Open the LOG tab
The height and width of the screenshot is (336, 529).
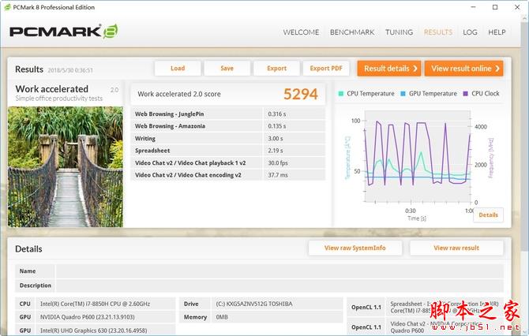click(470, 32)
